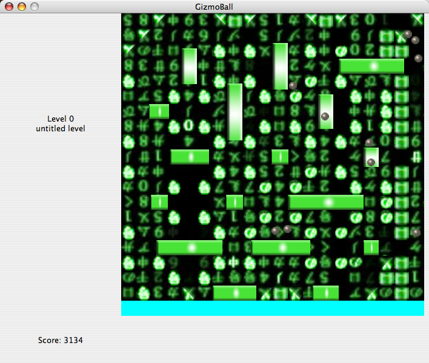
Task: Click the ball touching the top-center vertical bumper's base
Action: [x=293, y=85]
